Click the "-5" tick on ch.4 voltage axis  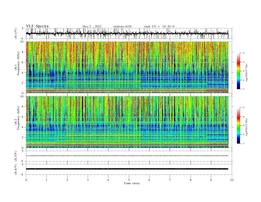coord(22,175)
